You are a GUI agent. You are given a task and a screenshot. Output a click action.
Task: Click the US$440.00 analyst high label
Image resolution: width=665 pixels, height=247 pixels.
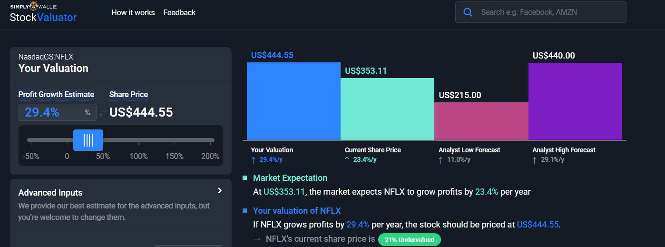[554, 56]
